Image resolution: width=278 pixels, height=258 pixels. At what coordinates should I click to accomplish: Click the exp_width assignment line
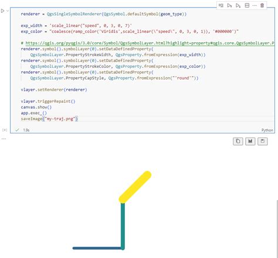76,26
